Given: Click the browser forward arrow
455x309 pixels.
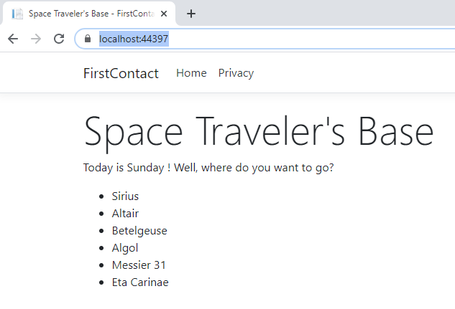Looking at the screenshot, I should (x=36, y=39).
